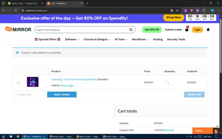
Task: Open the Online chat widget
Action: (x=203, y=131)
